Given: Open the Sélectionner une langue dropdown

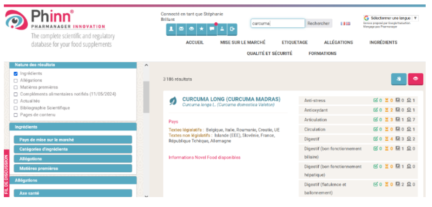Looking at the screenshot, I should click(391, 18).
